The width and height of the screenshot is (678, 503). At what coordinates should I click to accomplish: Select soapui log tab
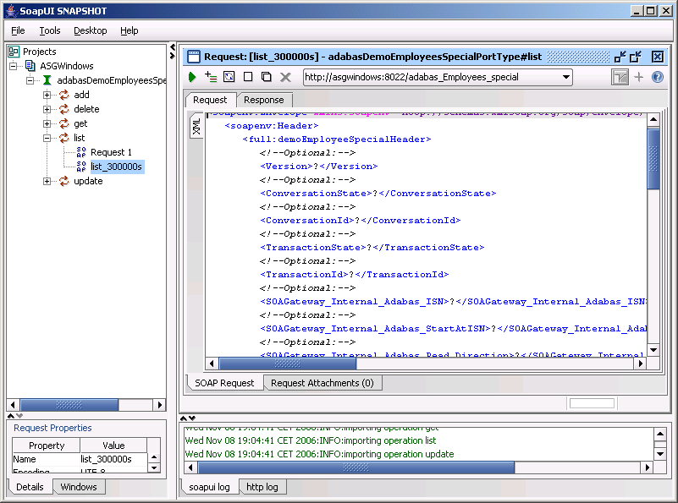209,487
